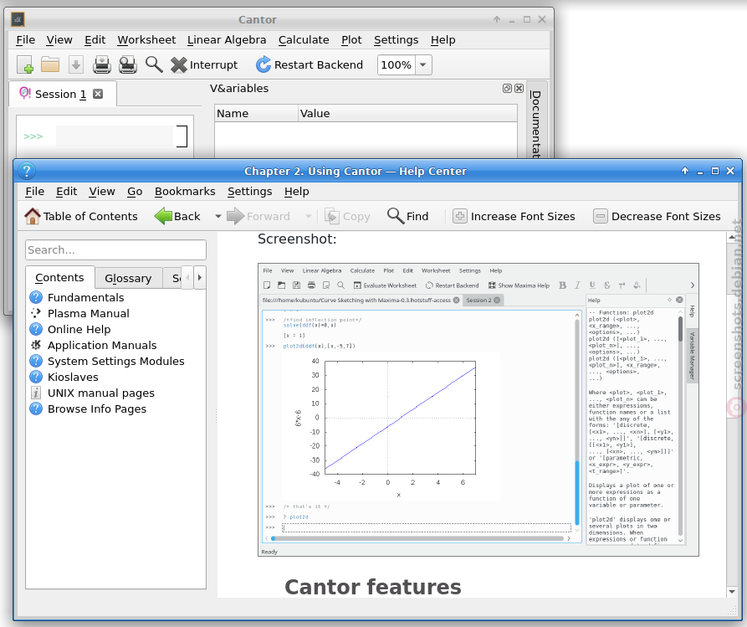
Task: Open Cantor's Help menu
Action: pyautogui.click(x=443, y=40)
